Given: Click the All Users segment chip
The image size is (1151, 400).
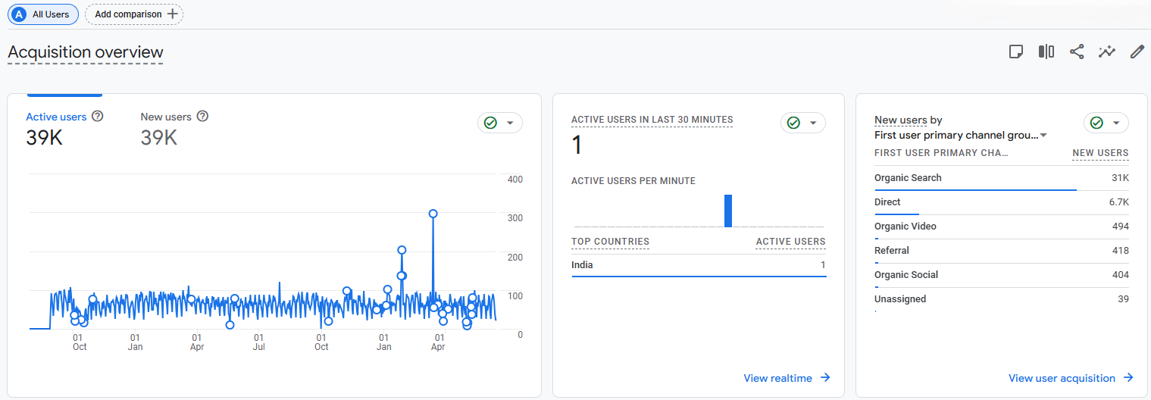Looking at the screenshot, I should click(x=43, y=14).
